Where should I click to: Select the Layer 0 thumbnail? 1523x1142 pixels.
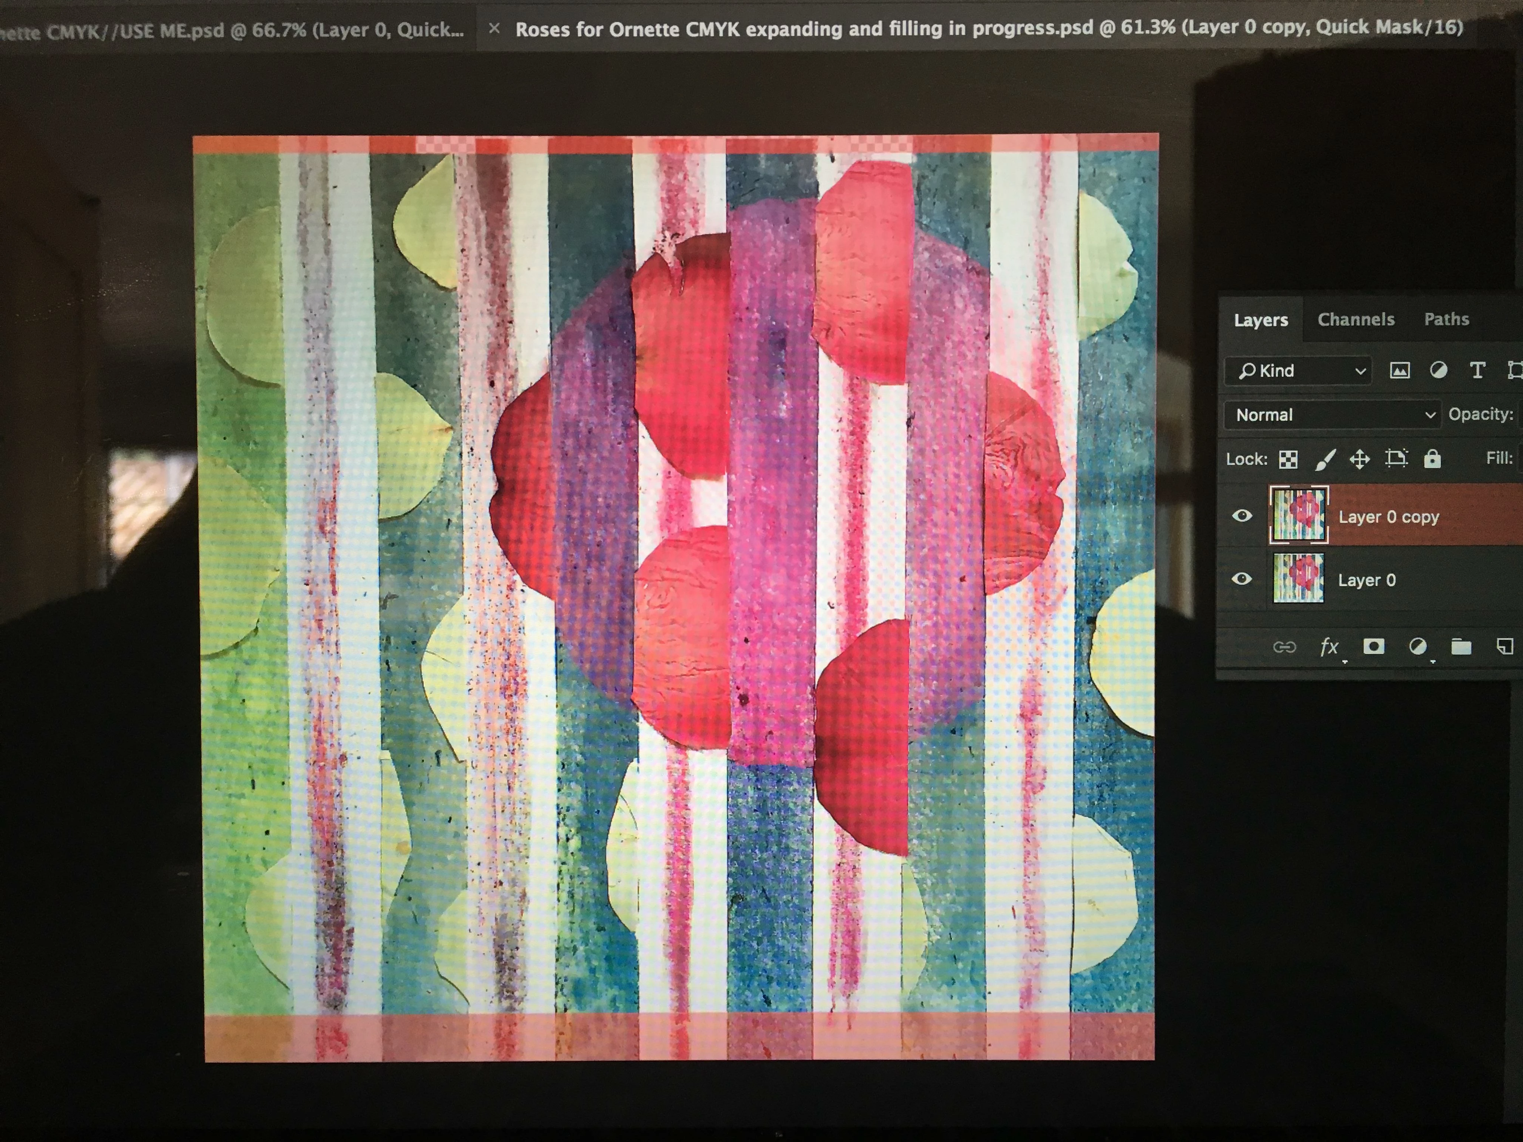pos(1298,579)
